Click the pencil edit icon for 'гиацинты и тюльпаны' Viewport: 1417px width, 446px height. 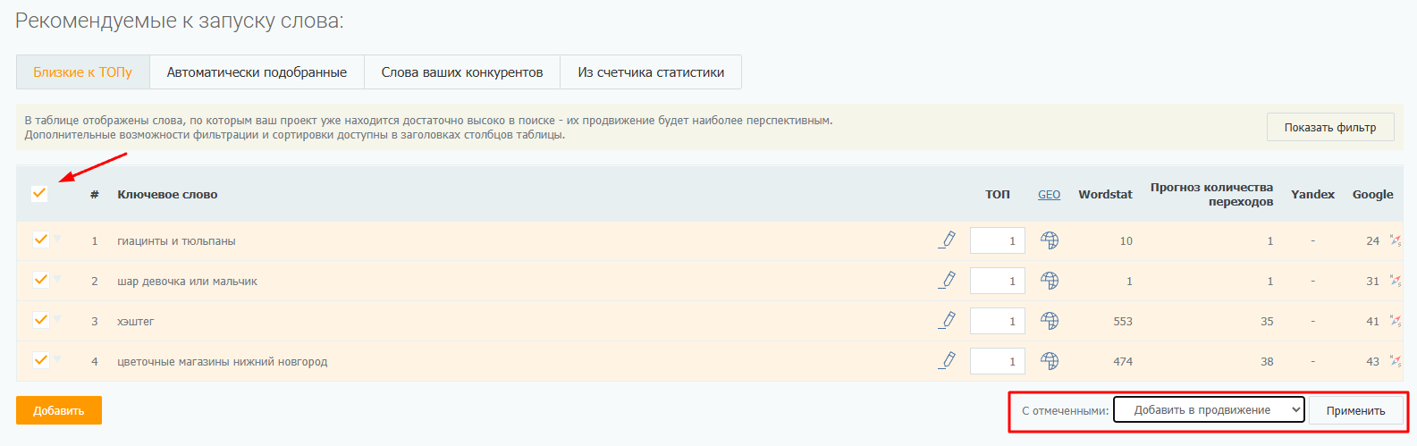(x=948, y=240)
